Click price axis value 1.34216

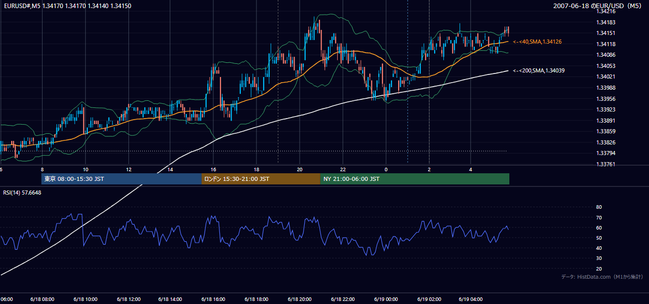pyautogui.click(x=605, y=11)
